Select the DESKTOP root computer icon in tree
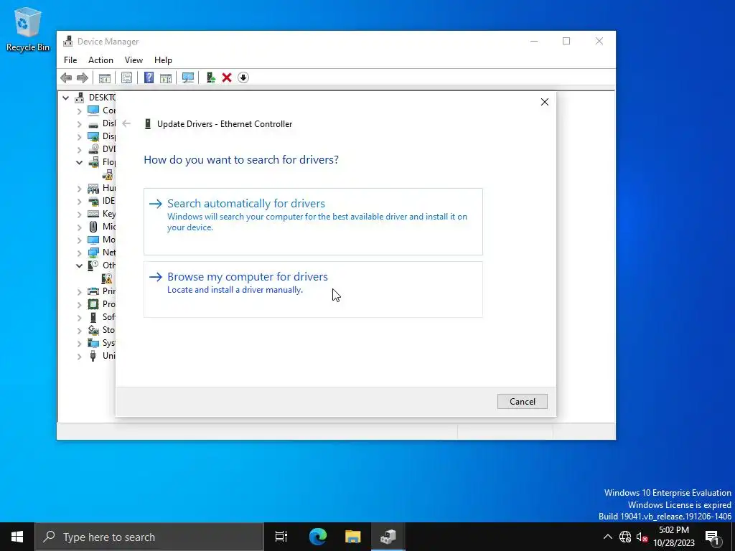735x551 pixels. pyautogui.click(x=80, y=98)
